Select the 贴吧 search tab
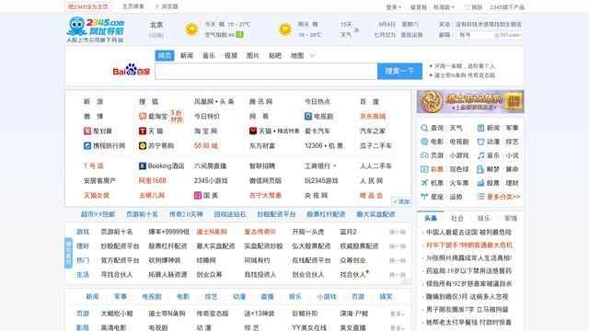 point(275,55)
